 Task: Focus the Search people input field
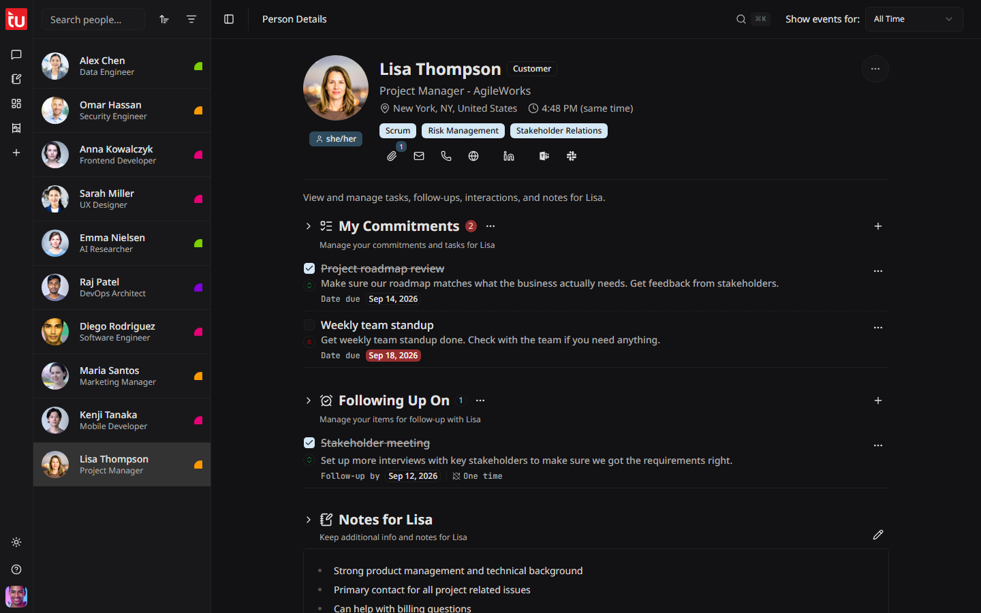pos(93,19)
